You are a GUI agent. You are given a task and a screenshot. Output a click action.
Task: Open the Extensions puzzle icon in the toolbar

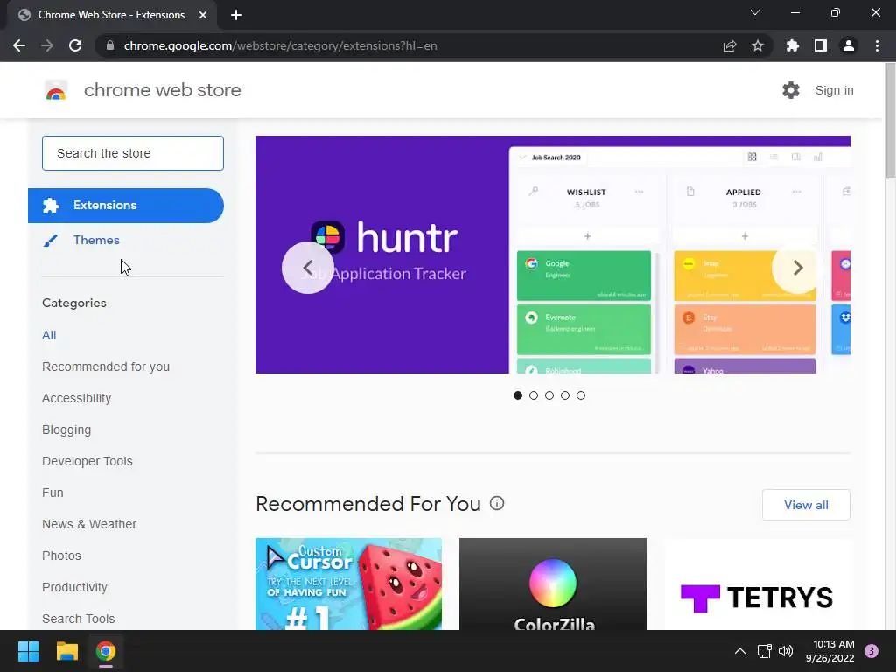click(x=793, y=45)
